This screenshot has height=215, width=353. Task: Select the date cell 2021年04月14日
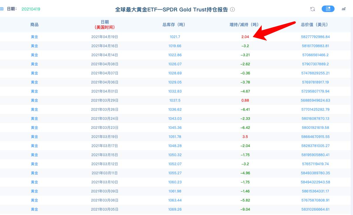point(105,55)
